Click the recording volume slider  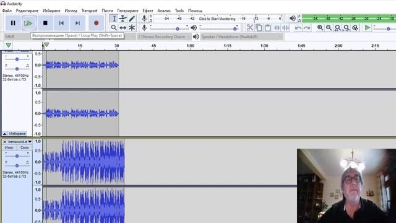point(169,28)
